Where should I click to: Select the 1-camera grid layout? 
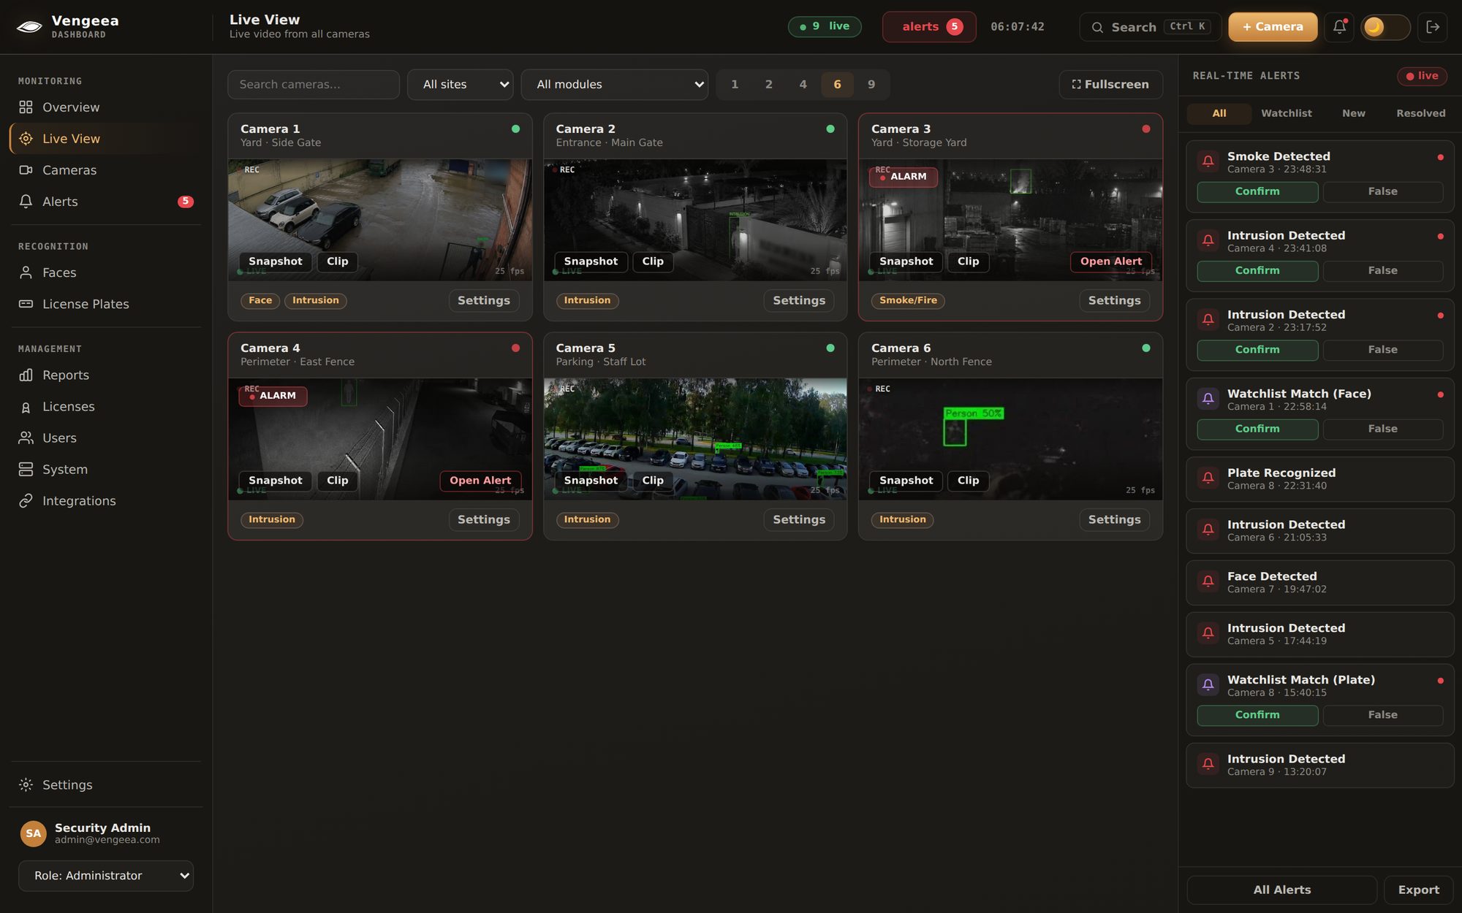click(735, 85)
